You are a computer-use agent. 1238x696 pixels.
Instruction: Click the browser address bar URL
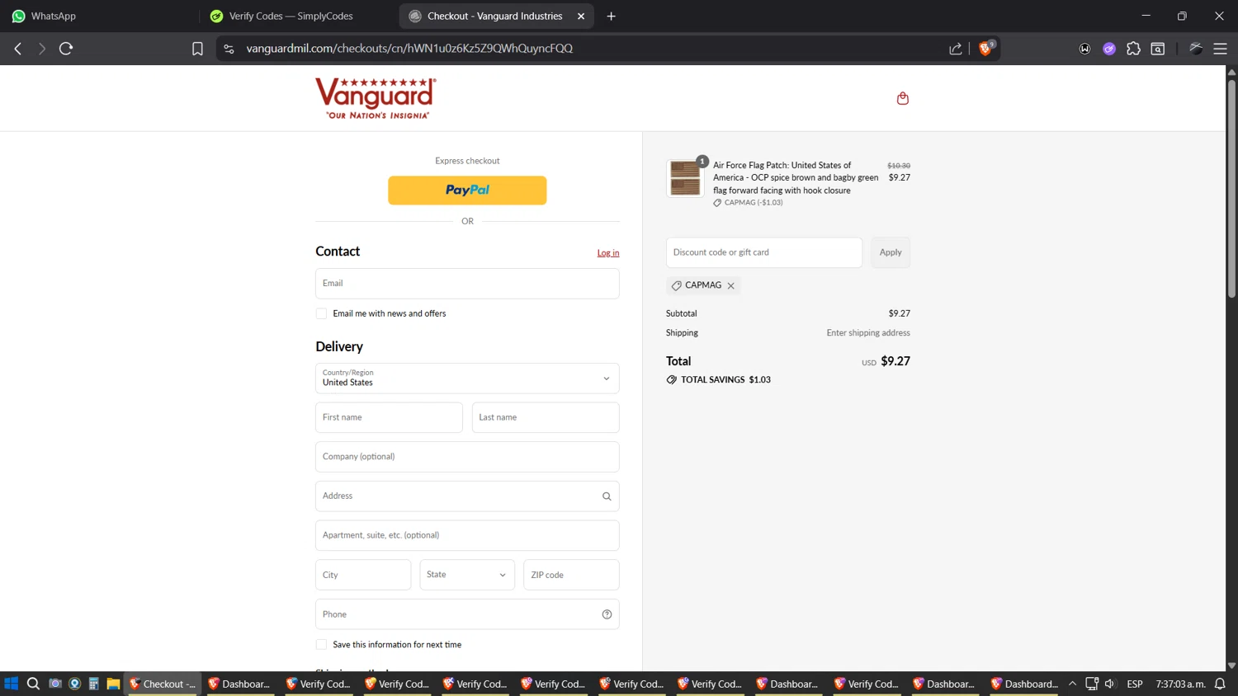pos(409,49)
